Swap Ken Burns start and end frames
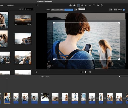 [x=76, y=10]
